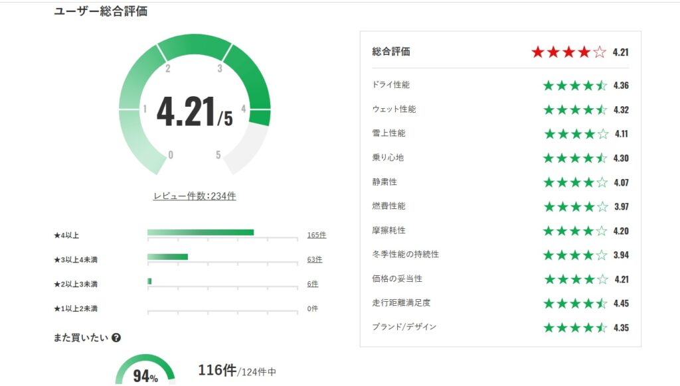Image resolution: width=680 pixels, height=386 pixels.
Task: Select the stars beside 乗り心地
Action: (x=575, y=159)
